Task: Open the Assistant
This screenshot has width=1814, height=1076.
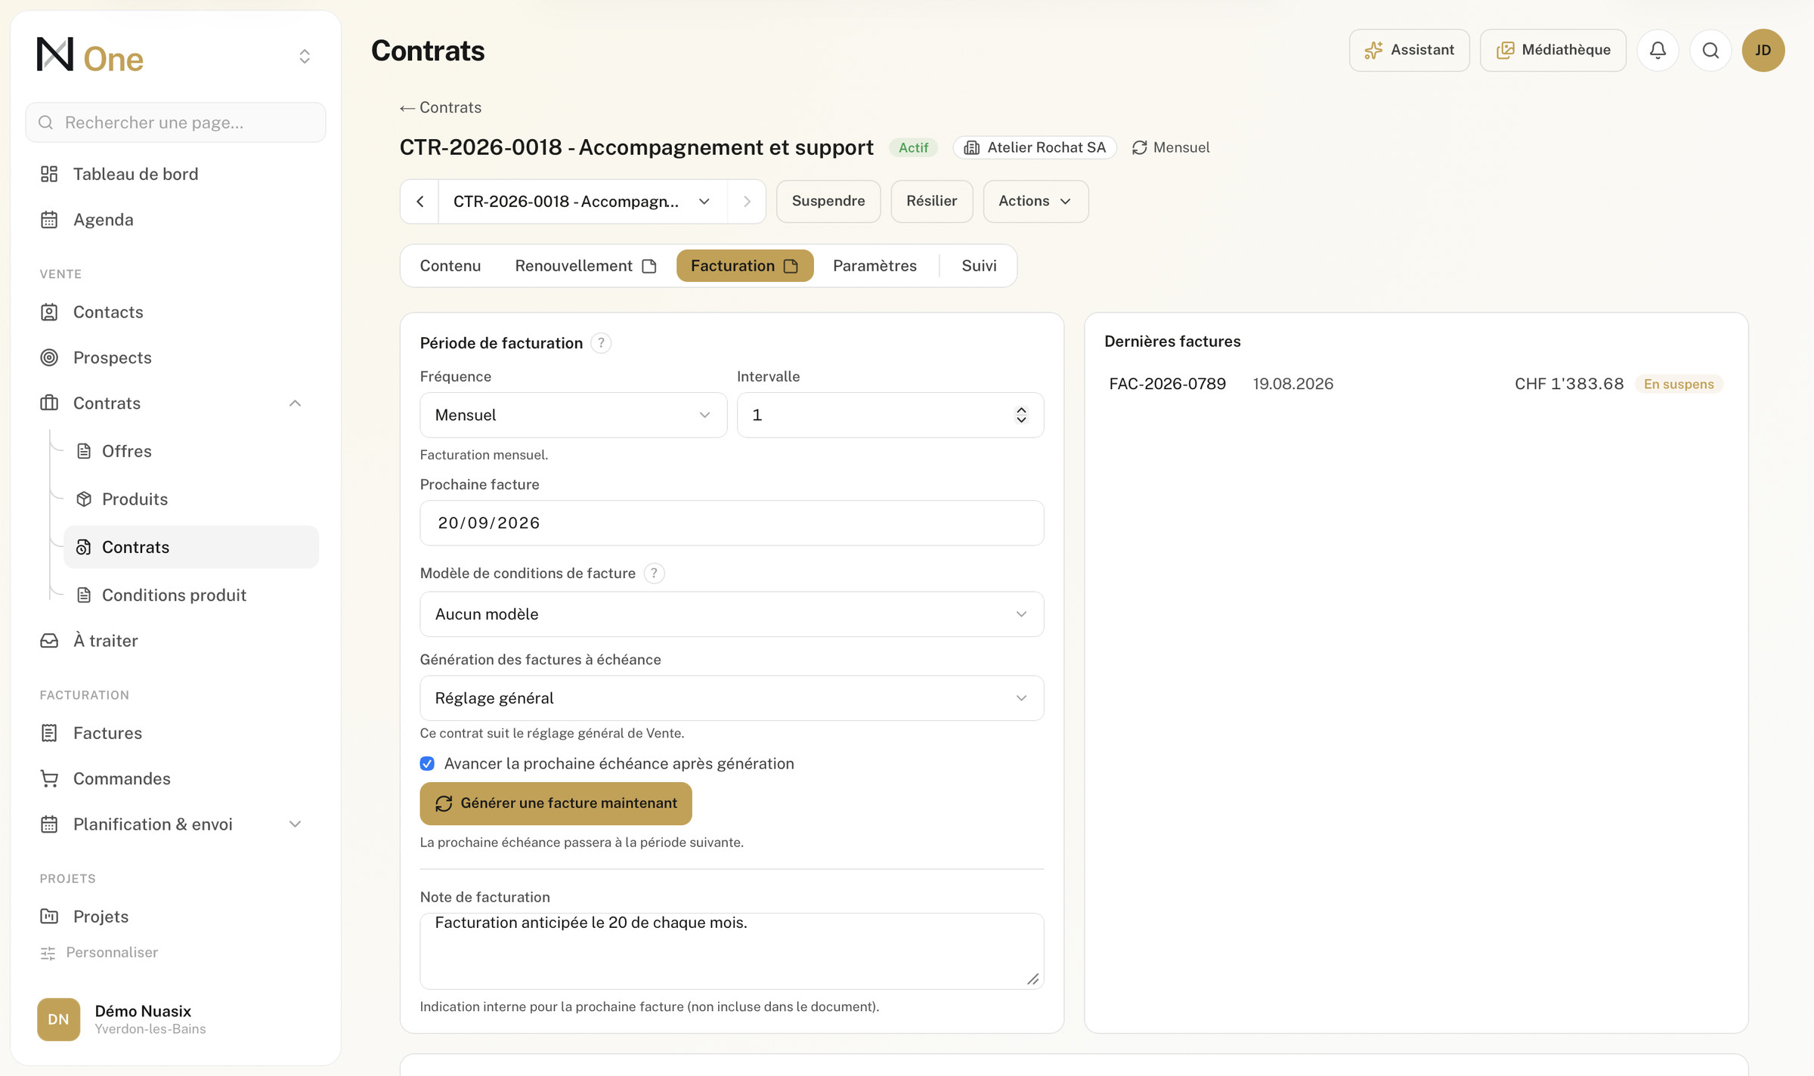Action: pos(1409,51)
